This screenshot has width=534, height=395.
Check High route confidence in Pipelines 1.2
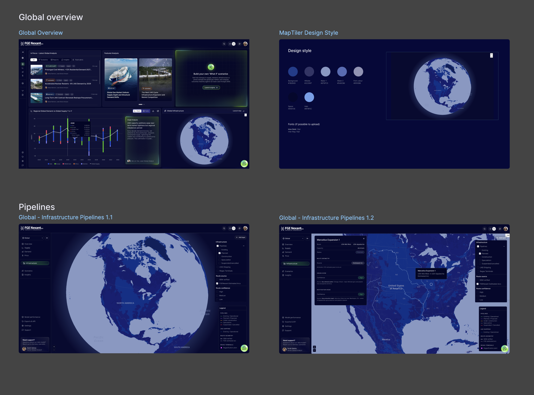tap(478, 292)
